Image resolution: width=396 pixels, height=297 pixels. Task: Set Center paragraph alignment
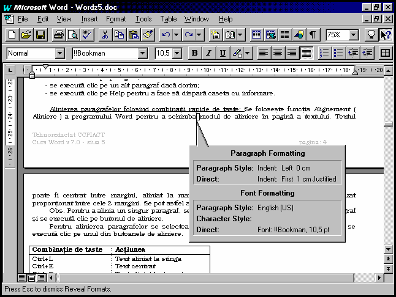point(278,53)
